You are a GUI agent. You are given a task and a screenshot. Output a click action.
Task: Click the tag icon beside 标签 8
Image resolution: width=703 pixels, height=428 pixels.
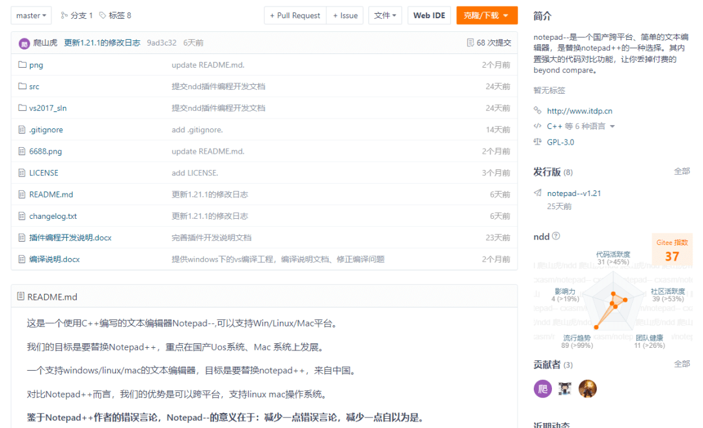103,16
